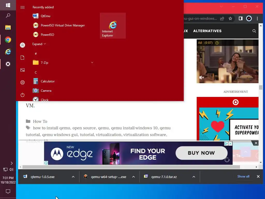Open the Internet Explorer Start tile
Viewport: 265px width, 199px height.
click(x=113, y=26)
